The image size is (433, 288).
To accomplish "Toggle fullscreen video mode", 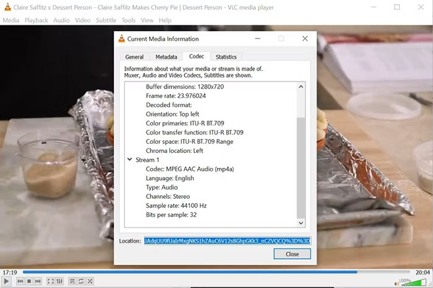I will (x=50, y=281).
